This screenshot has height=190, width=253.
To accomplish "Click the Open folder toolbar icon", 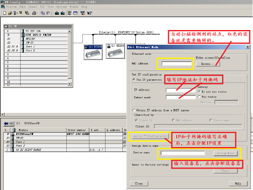I will [10, 13].
